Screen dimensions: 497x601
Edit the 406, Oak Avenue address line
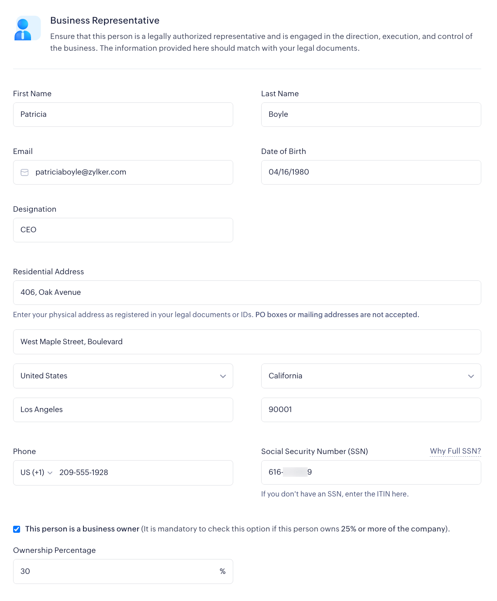(247, 293)
